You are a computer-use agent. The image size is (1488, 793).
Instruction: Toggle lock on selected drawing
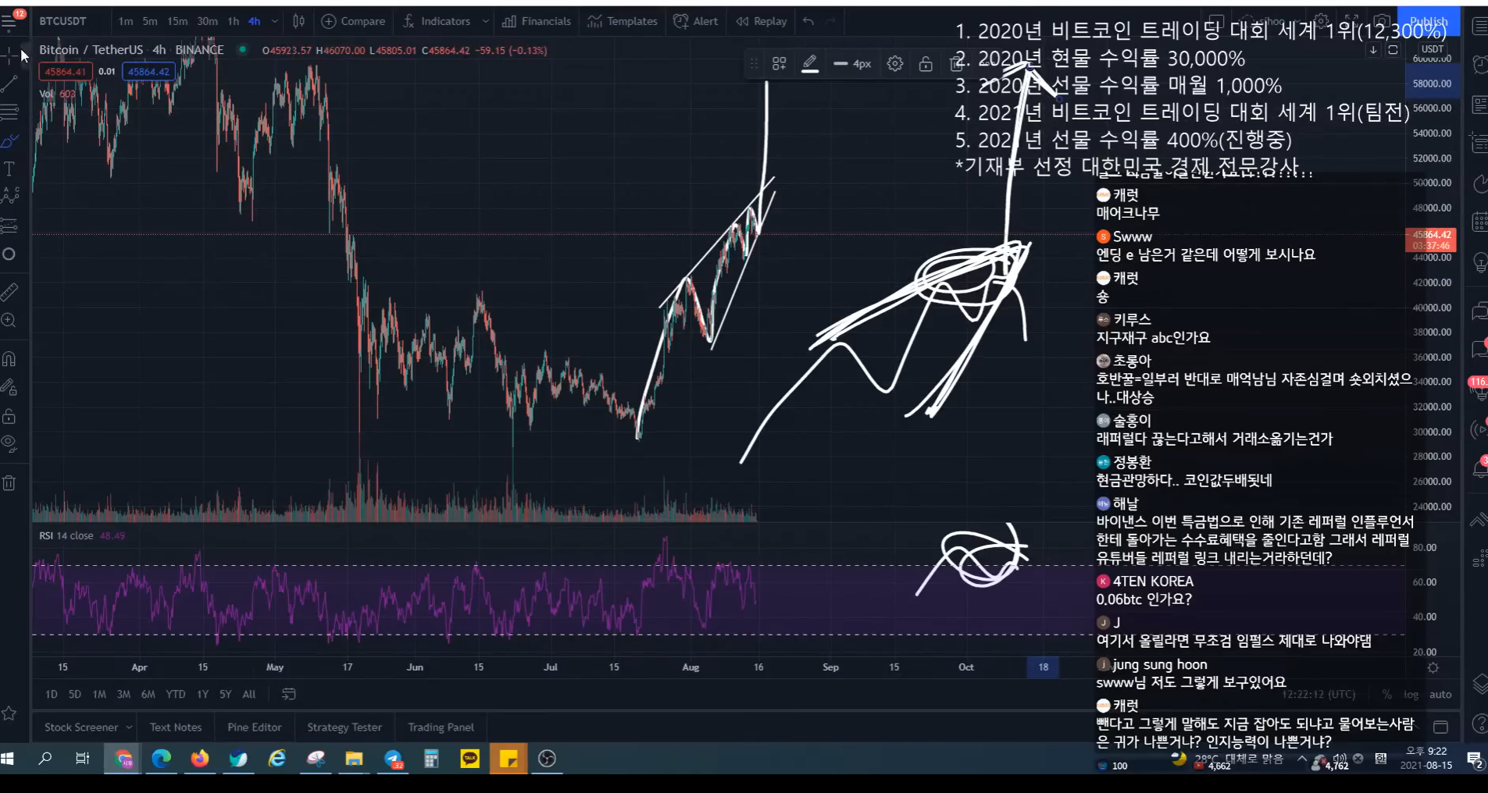coord(926,64)
